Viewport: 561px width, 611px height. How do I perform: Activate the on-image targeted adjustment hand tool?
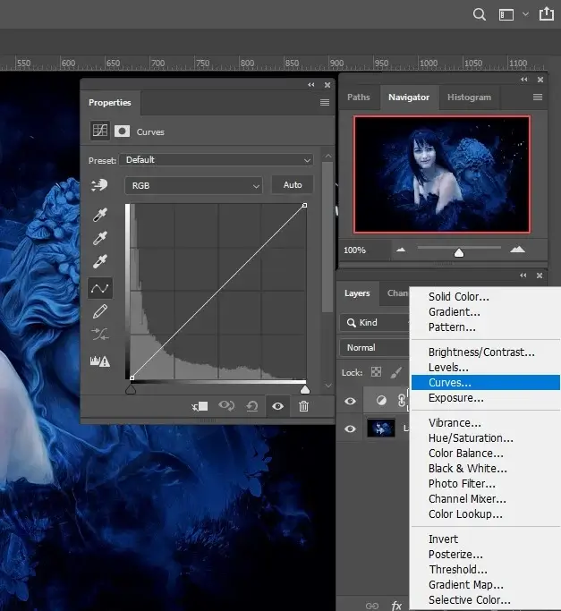[x=99, y=184]
